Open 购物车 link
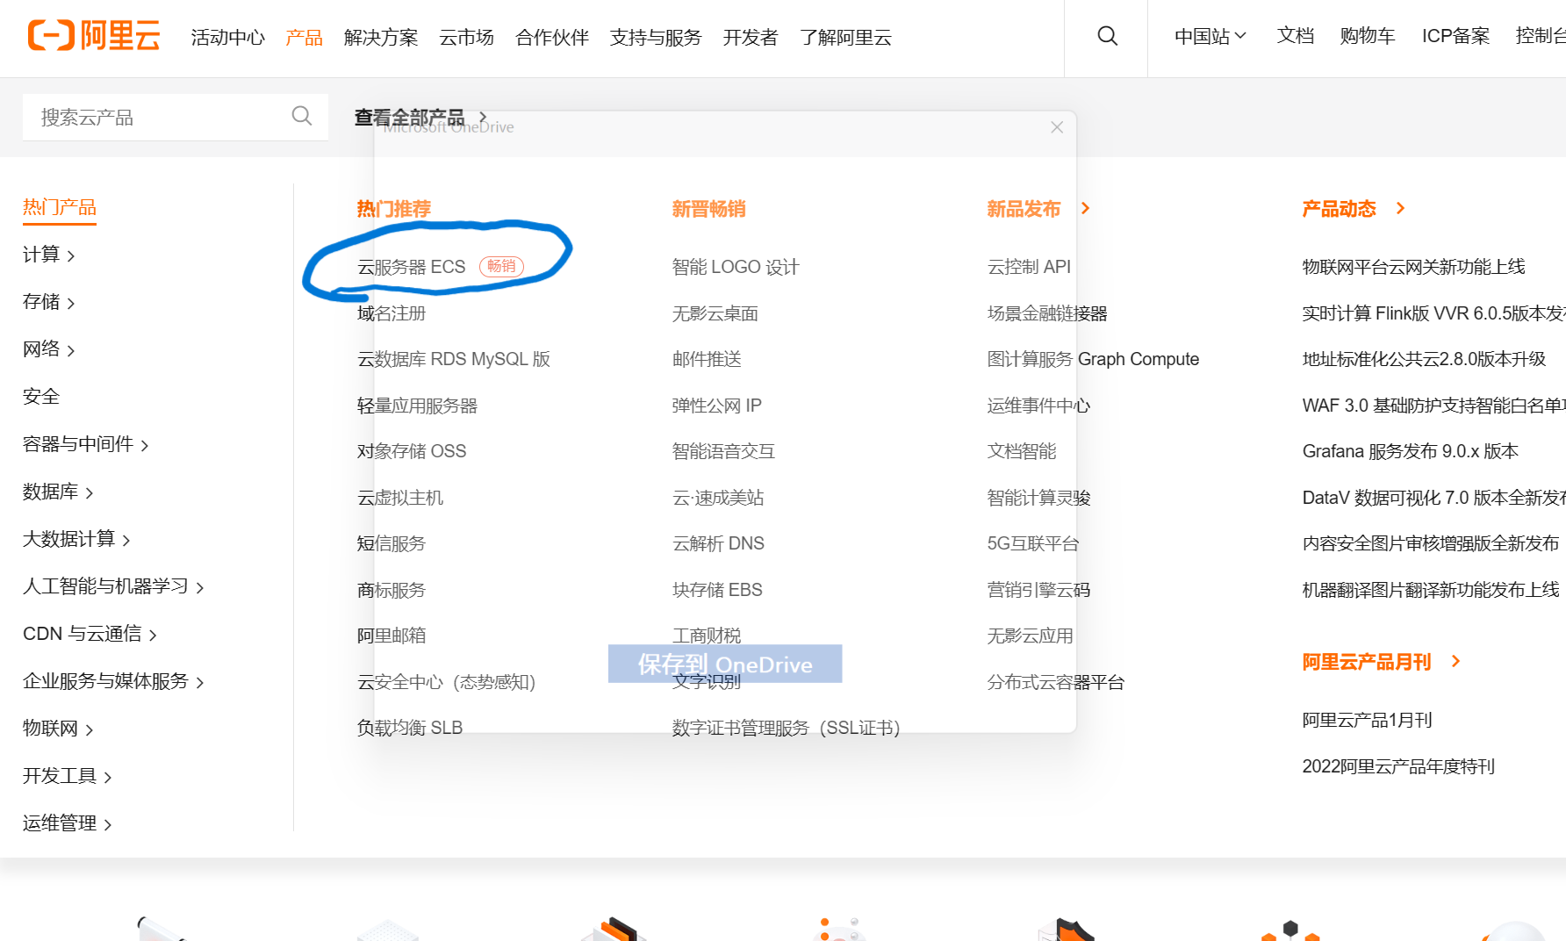 (1368, 36)
